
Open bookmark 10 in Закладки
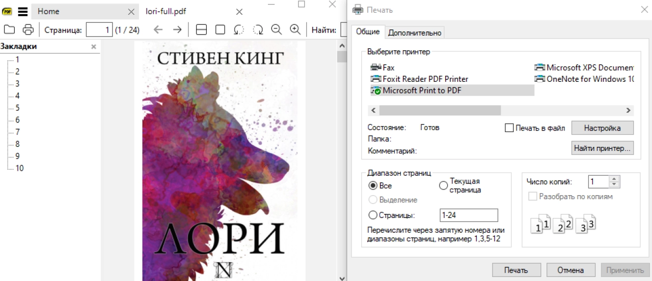click(x=19, y=168)
